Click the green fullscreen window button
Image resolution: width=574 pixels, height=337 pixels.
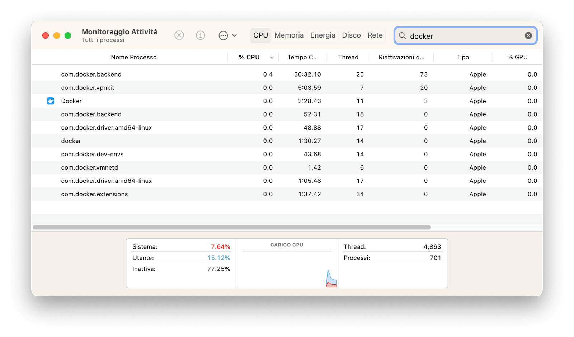click(68, 35)
